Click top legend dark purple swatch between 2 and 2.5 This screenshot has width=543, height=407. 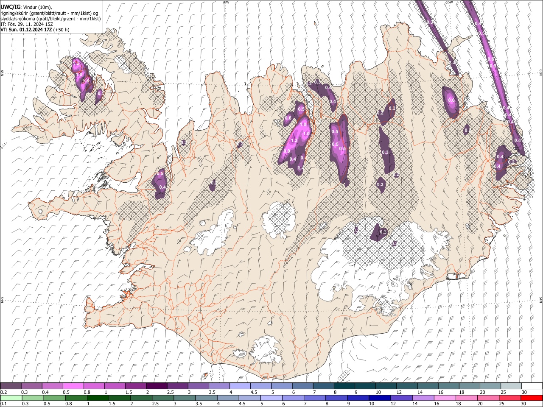[x=157, y=386]
